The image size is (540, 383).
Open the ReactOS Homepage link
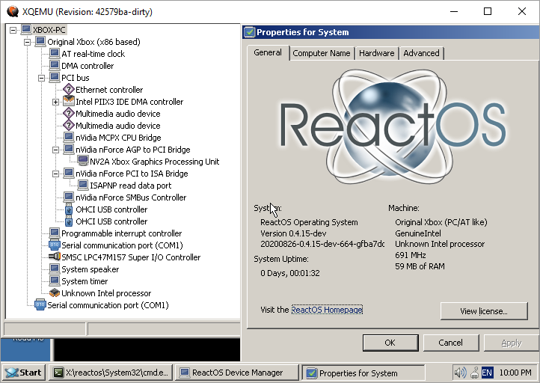(327, 310)
